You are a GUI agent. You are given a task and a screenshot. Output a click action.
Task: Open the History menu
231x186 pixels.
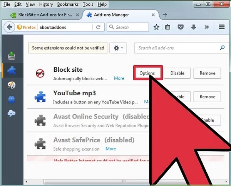(46, 4)
